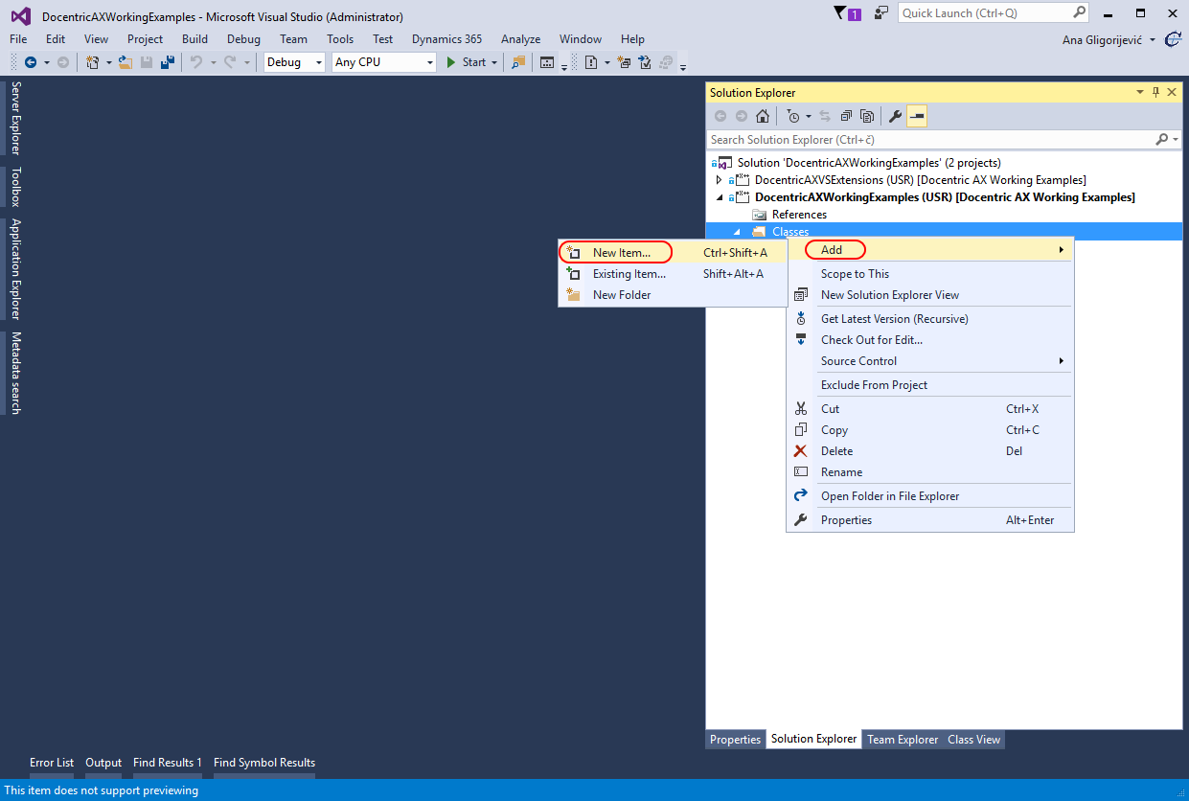The width and height of the screenshot is (1189, 801).
Task: Choose New Item... from the Add submenu
Action: coord(673,253)
